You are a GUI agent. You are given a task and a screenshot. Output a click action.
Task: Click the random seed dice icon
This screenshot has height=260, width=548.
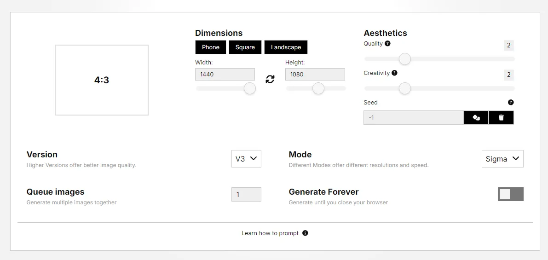(x=476, y=118)
